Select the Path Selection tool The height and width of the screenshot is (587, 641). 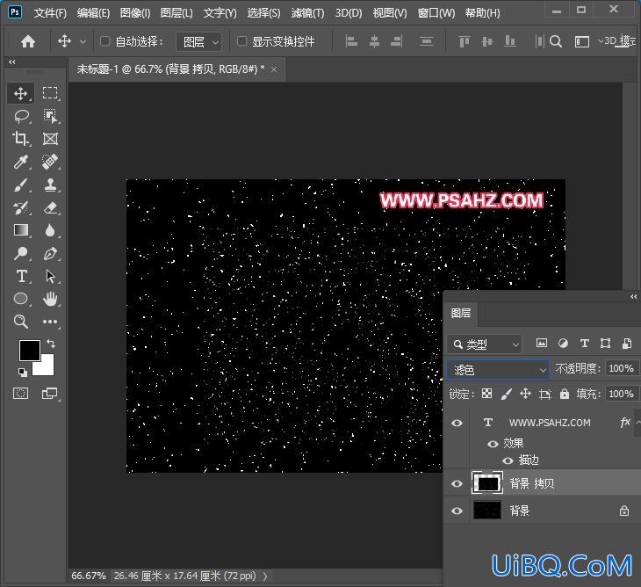(50, 276)
